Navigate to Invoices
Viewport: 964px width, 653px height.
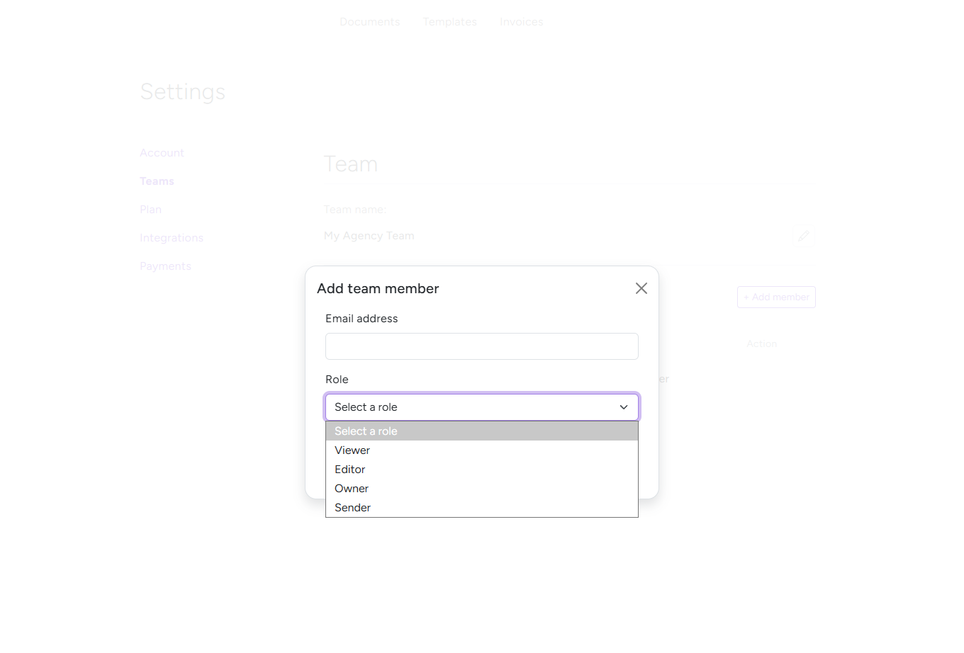click(521, 21)
